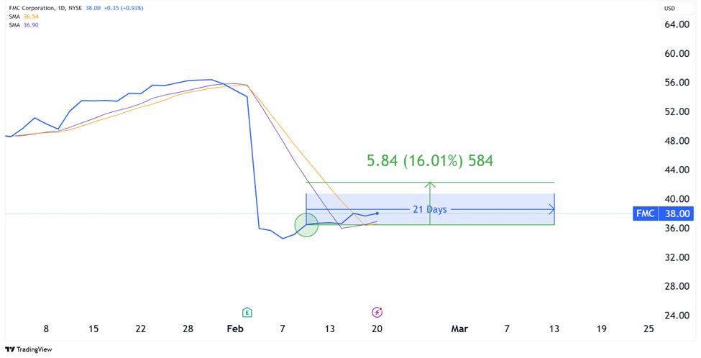The image size is (701, 358).
Task: Click the TradingView logo
Action: point(29,349)
